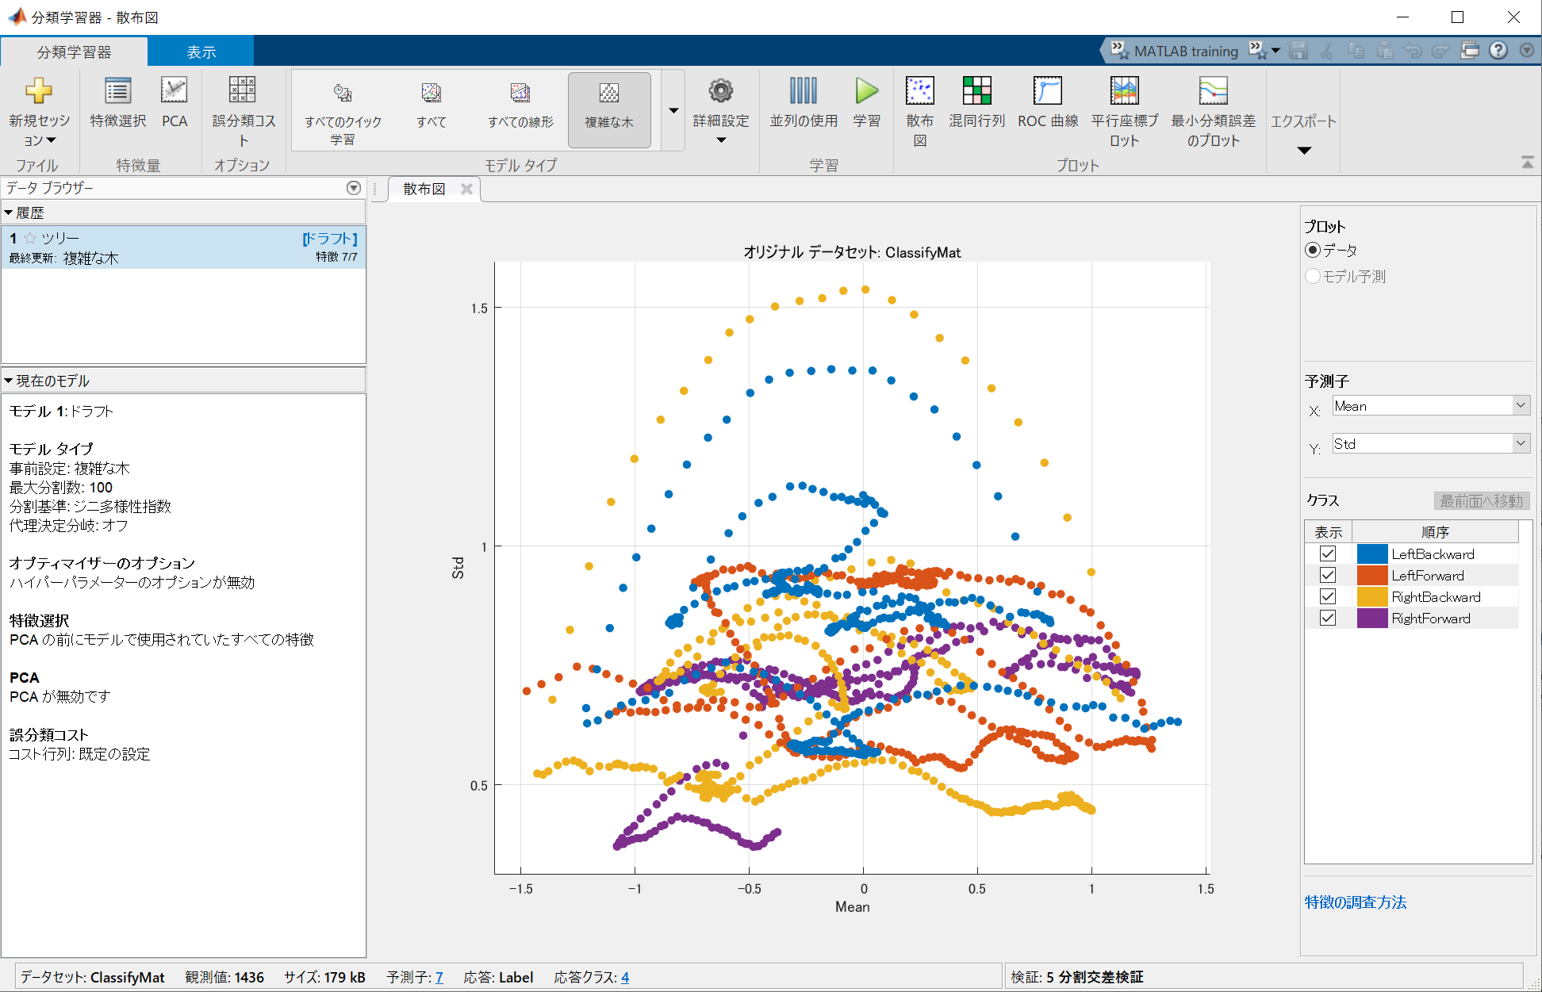Show the 散布図 scatter plot
This screenshot has width=1542, height=992.
[920, 111]
